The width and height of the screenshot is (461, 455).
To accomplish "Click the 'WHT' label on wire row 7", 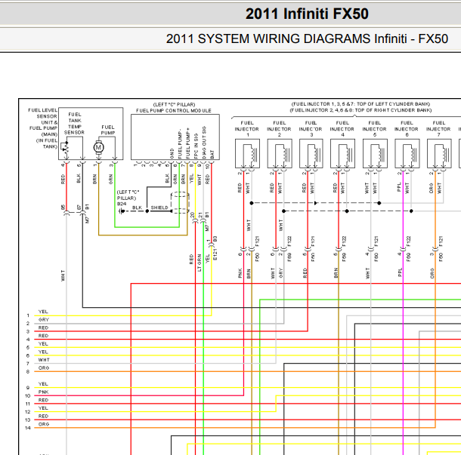I will click(44, 360).
